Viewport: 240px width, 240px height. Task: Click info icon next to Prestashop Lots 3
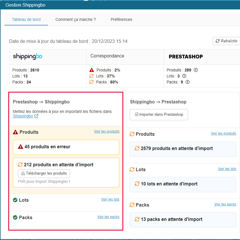coord(184,76)
